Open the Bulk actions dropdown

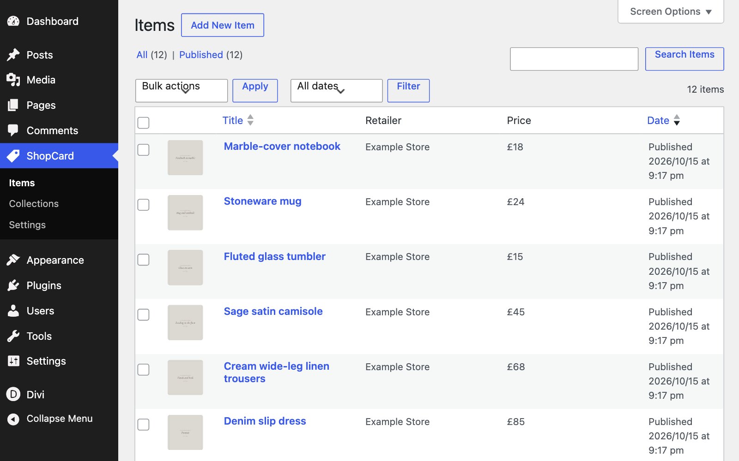[x=182, y=90]
